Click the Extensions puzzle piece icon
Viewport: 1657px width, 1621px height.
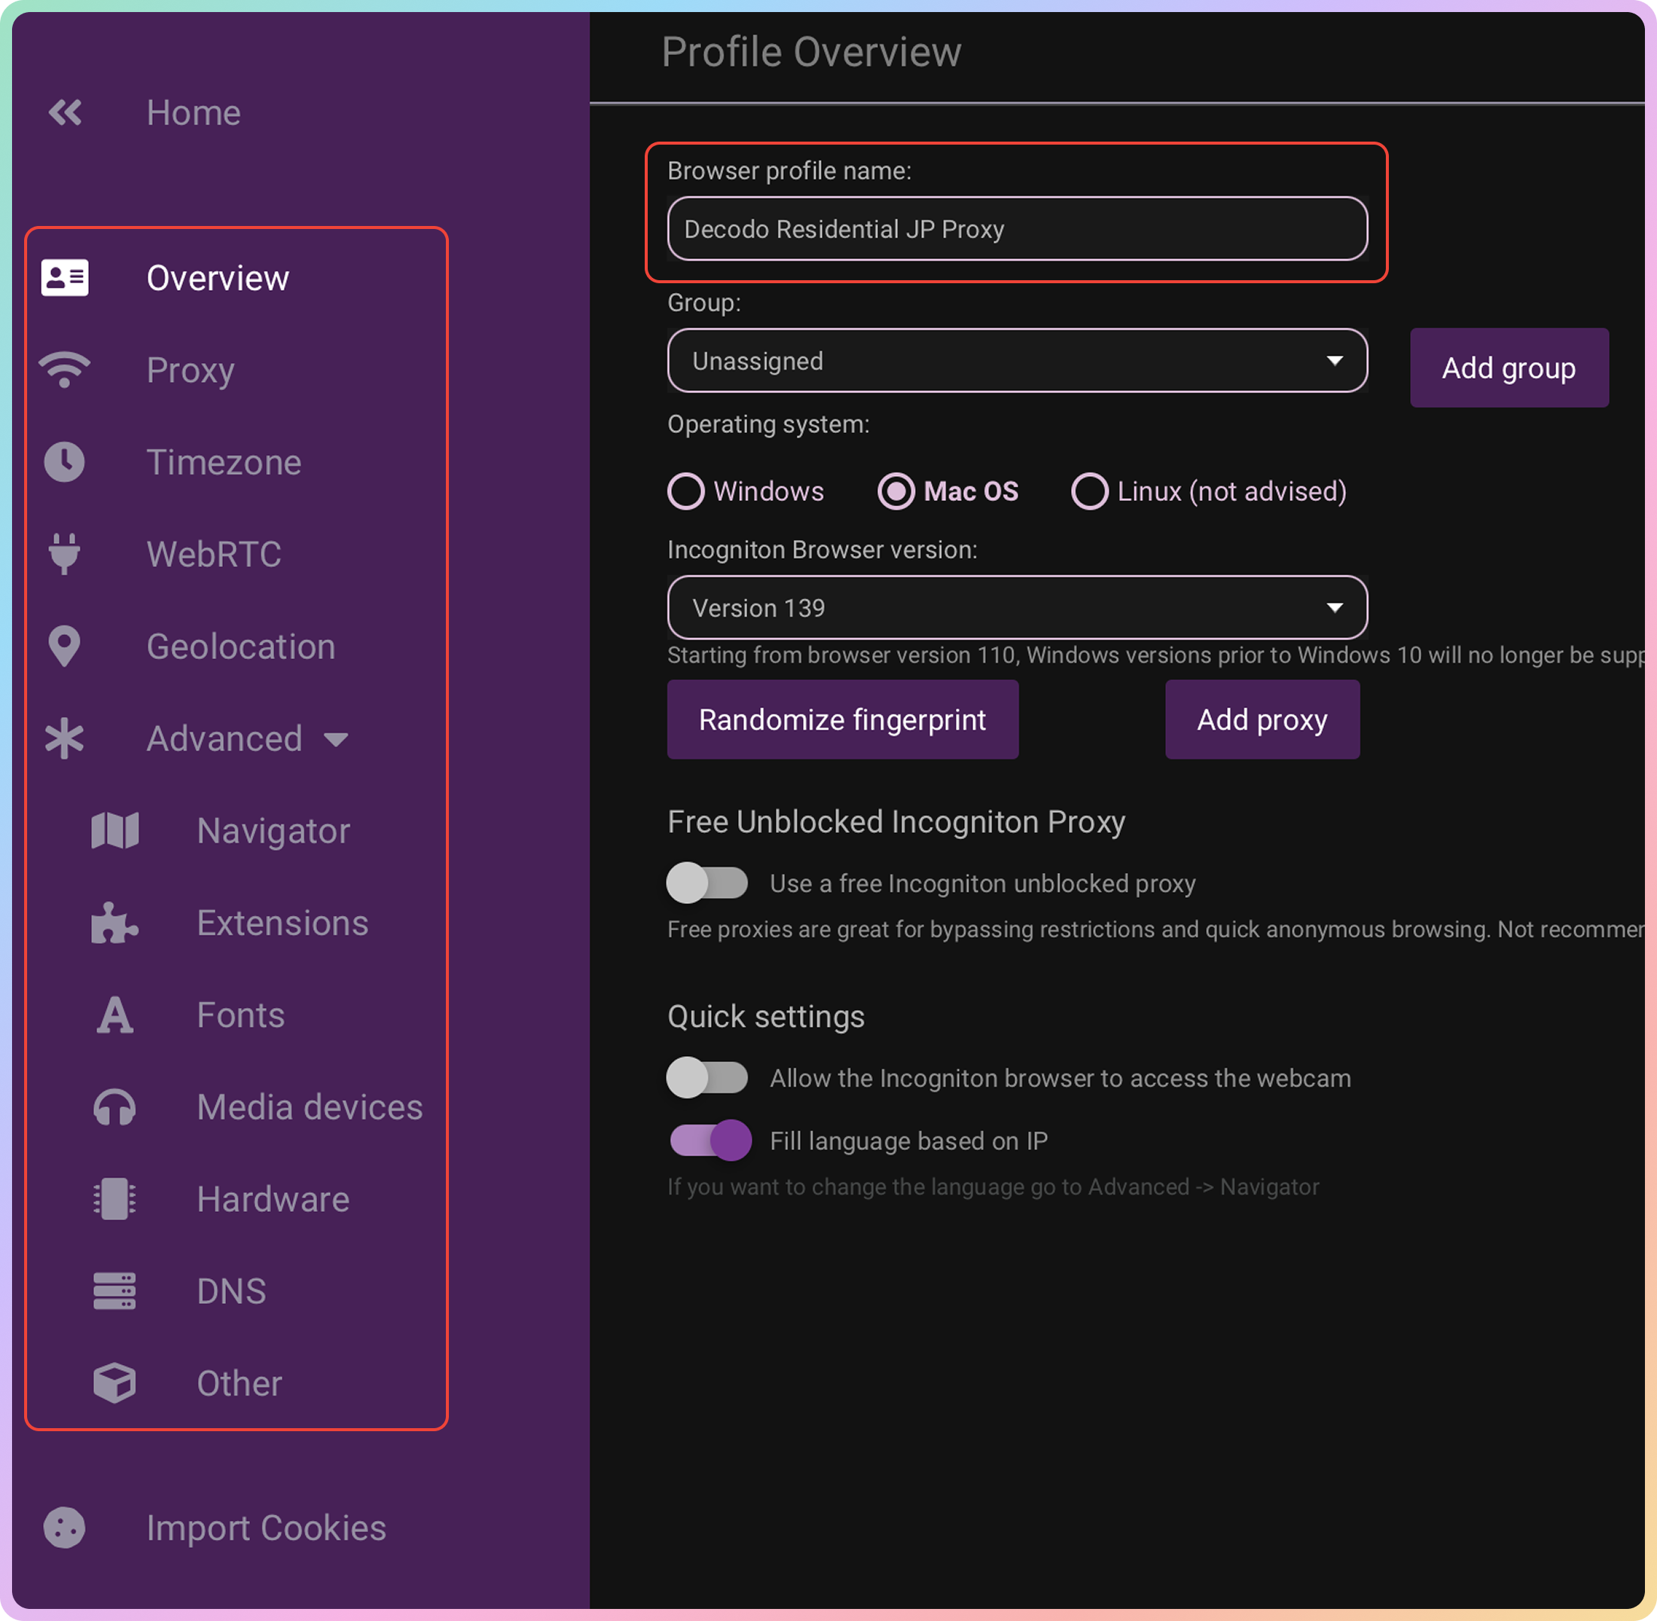(x=114, y=923)
